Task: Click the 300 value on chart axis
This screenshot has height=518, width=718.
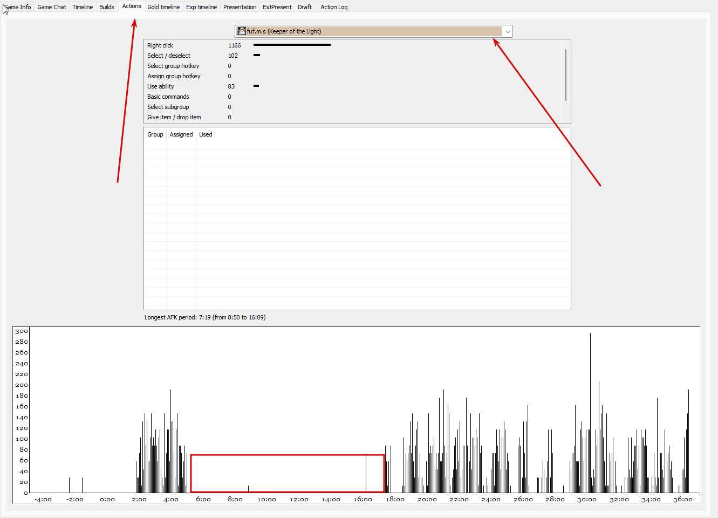Action: [22, 331]
